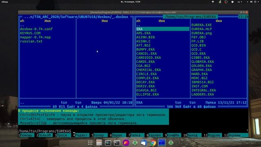The height and width of the screenshot is (147, 261).
Task: Select mapper-0.74.map in the left panel
Action: 35,37
